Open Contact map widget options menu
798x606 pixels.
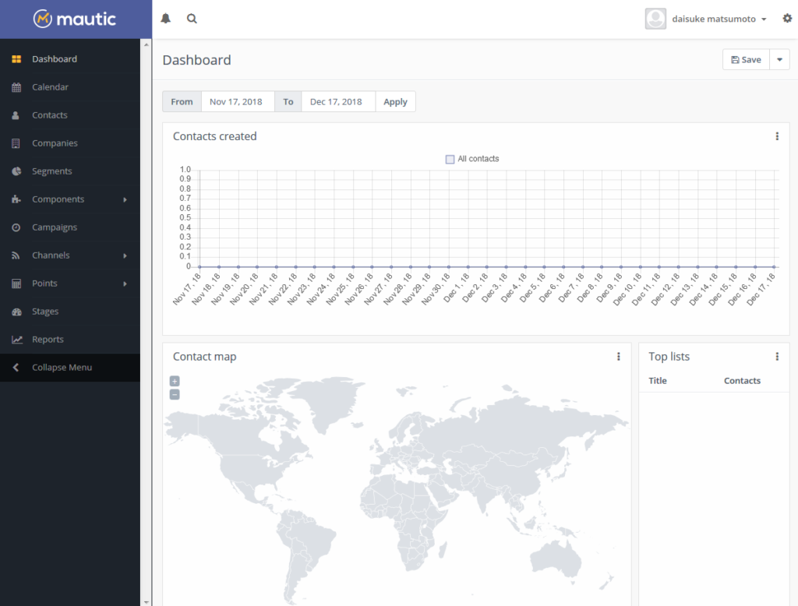pos(618,357)
